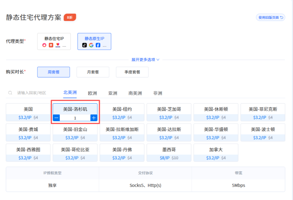Click the red circle icon in 静态住宅IP
Screen dimensions: 293x200
click(44, 45)
